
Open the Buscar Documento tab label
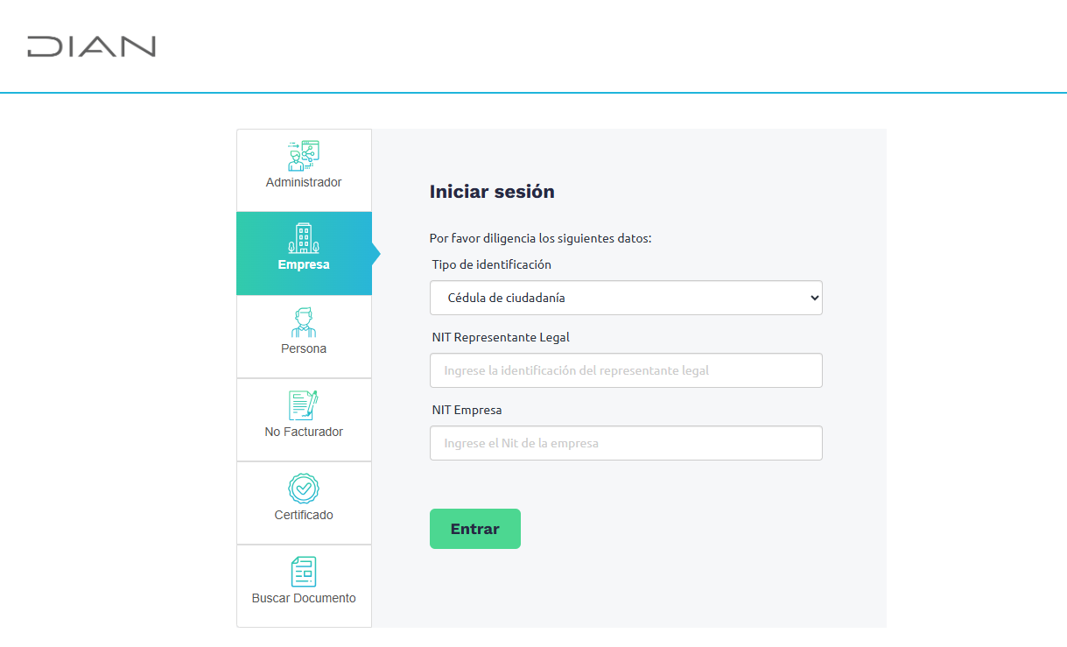(x=304, y=598)
